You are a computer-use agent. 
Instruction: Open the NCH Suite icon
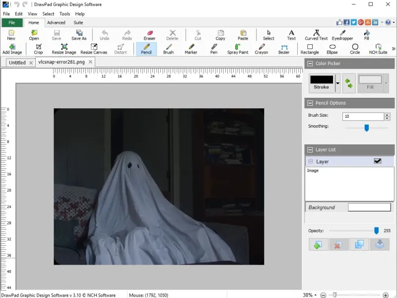point(378,49)
